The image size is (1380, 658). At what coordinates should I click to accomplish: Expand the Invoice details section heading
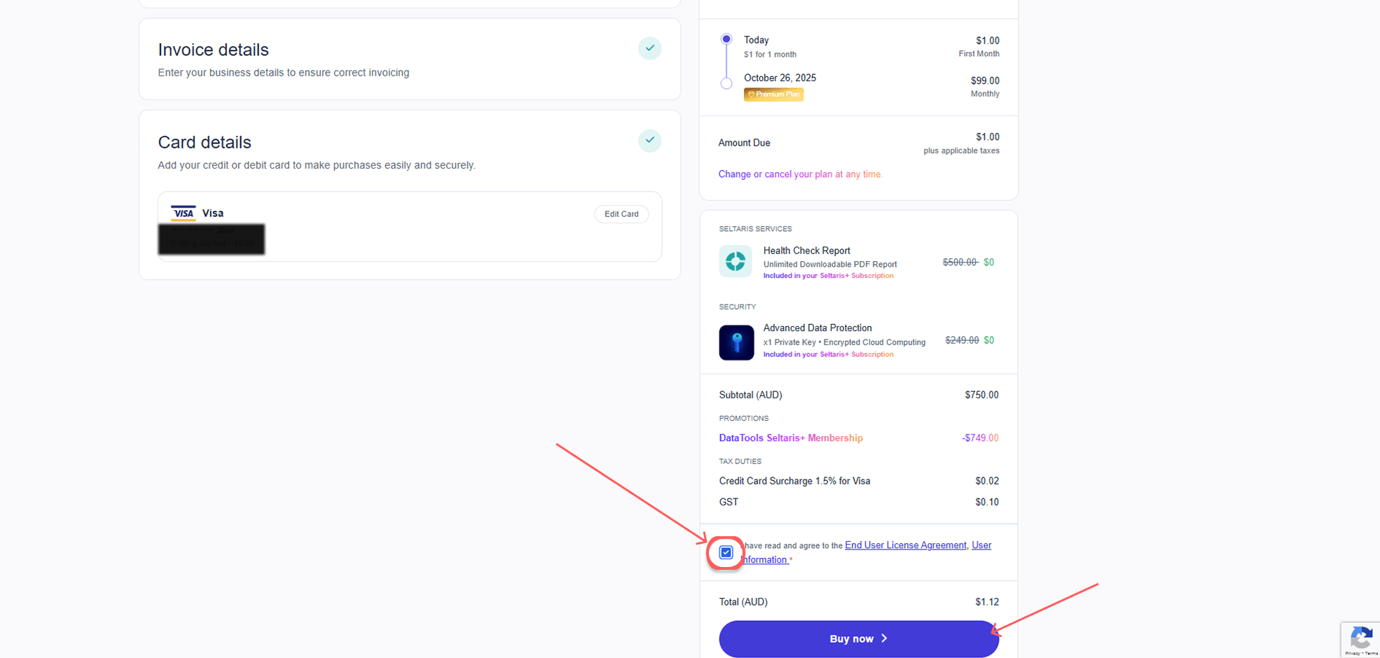point(213,50)
